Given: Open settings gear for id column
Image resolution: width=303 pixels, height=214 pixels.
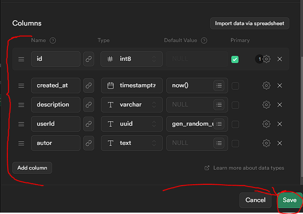Looking at the screenshot, I should 266,59.
